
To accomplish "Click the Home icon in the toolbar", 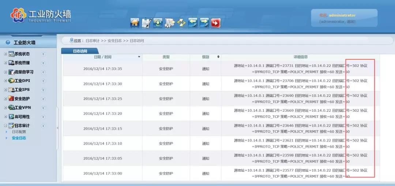I will pos(135,23).
